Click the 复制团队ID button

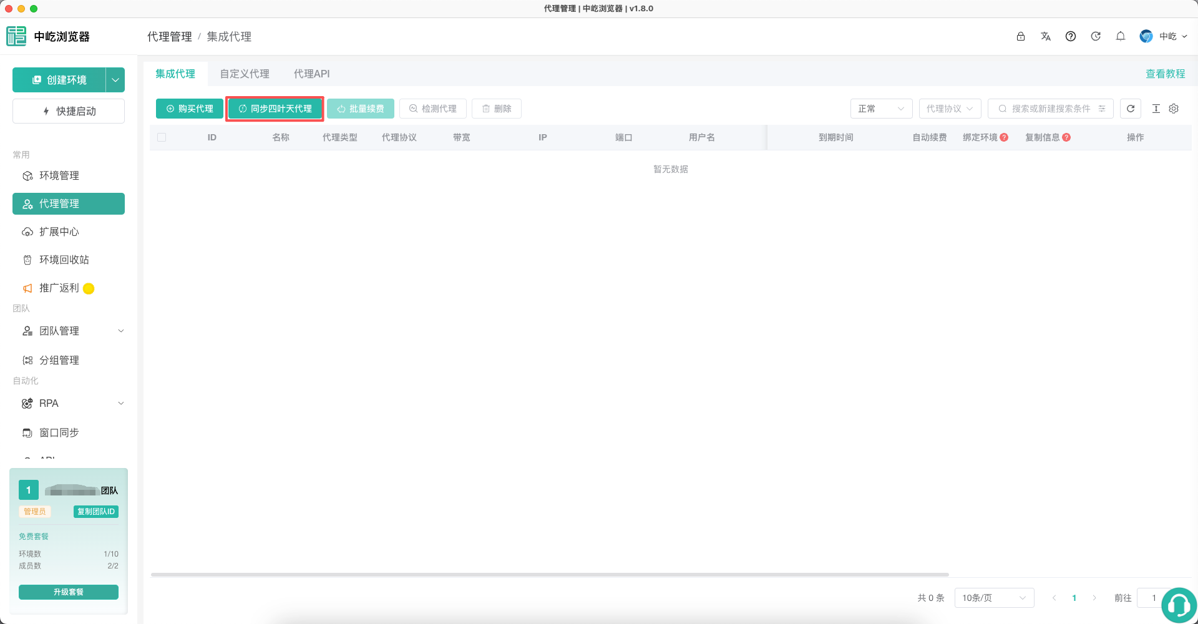click(x=96, y=512)
